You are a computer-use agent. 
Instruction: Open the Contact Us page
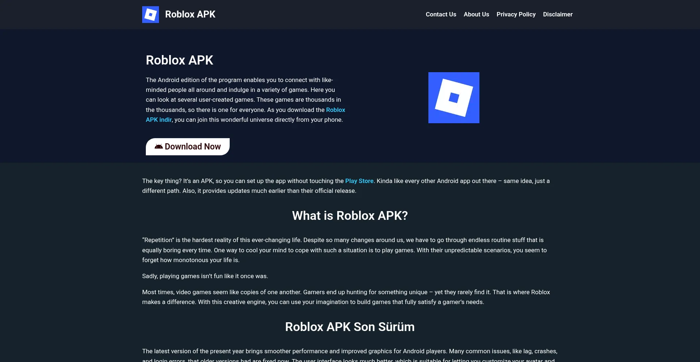[441, 14]
